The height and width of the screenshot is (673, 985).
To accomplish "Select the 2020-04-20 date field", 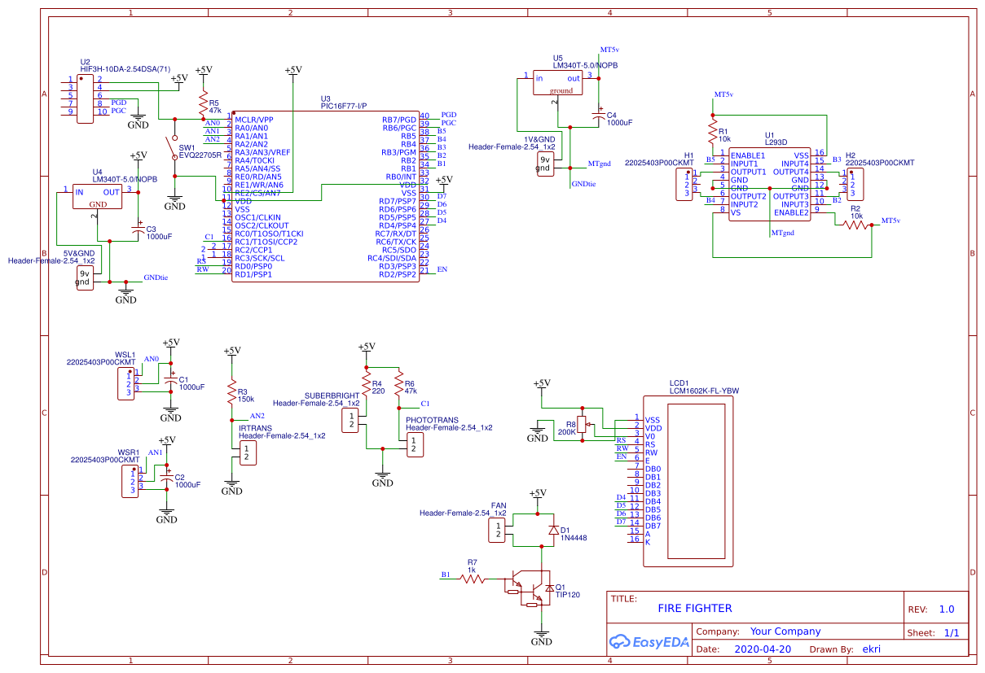I will pos(763,649).
